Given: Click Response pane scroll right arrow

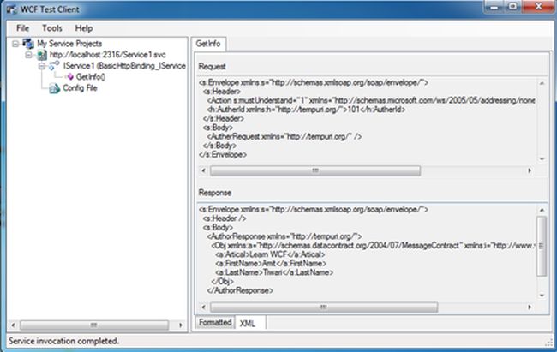Looking at the screenshot, I should point(530,307).
